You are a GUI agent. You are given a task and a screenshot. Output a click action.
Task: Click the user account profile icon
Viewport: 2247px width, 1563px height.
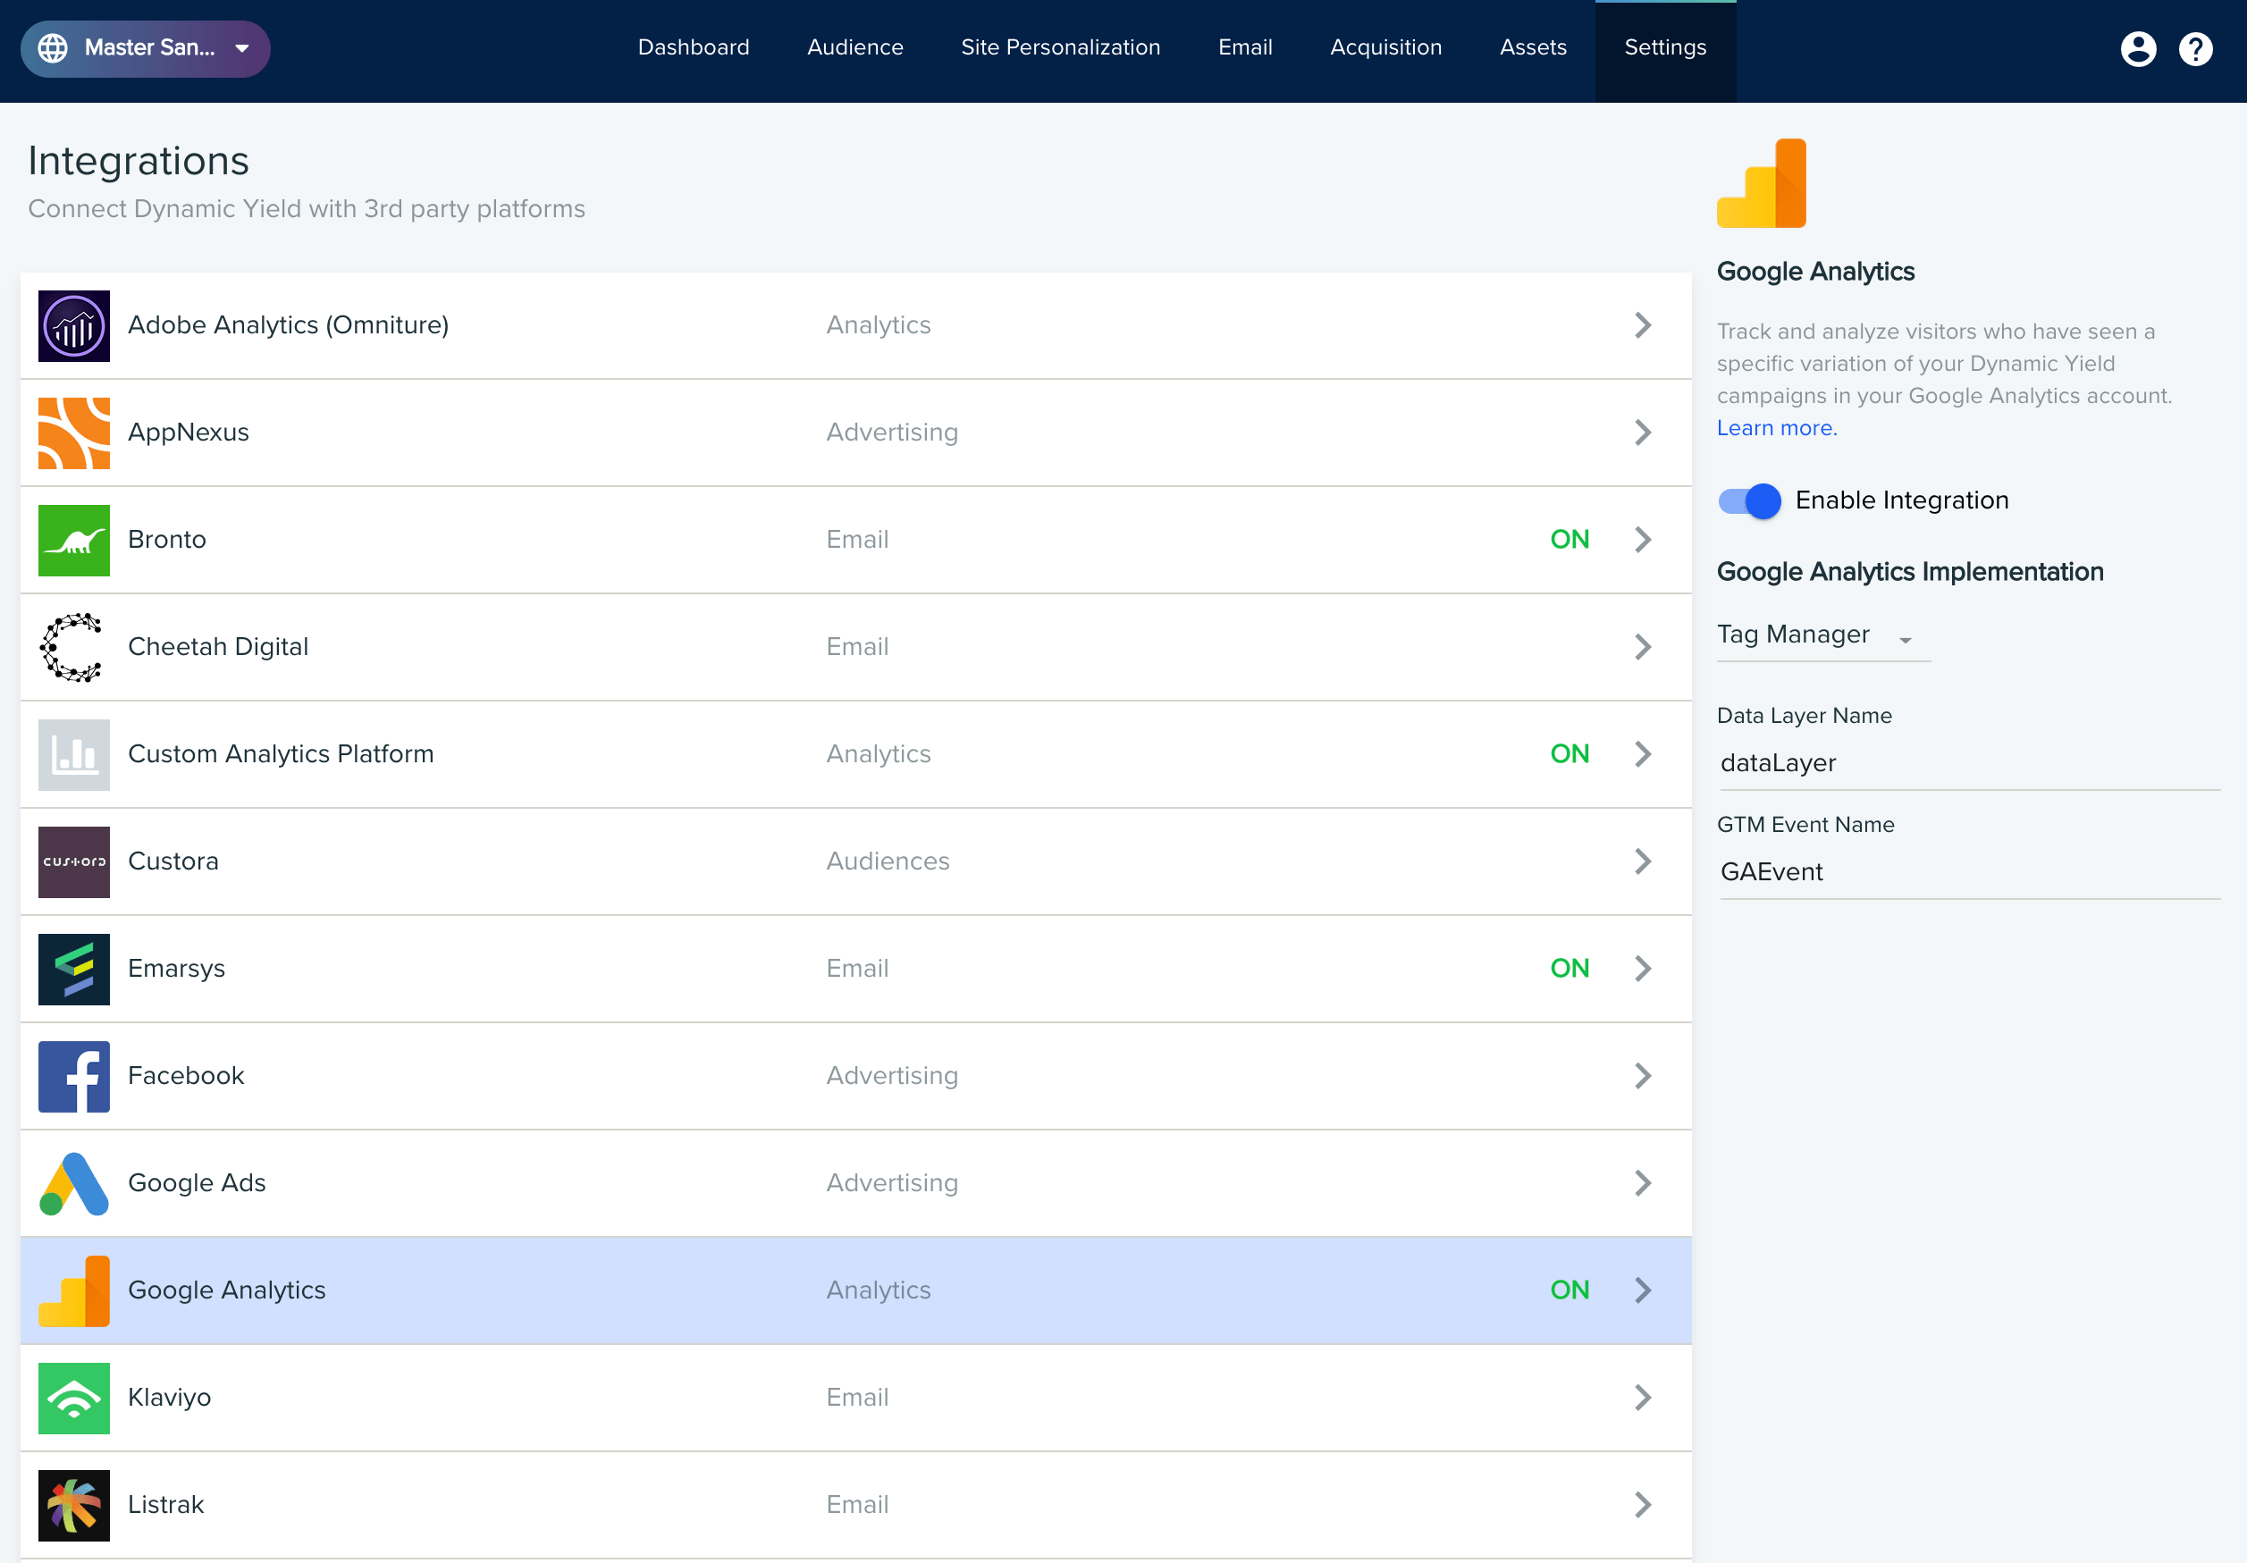pyautogui.click(x=2137, y=49)
